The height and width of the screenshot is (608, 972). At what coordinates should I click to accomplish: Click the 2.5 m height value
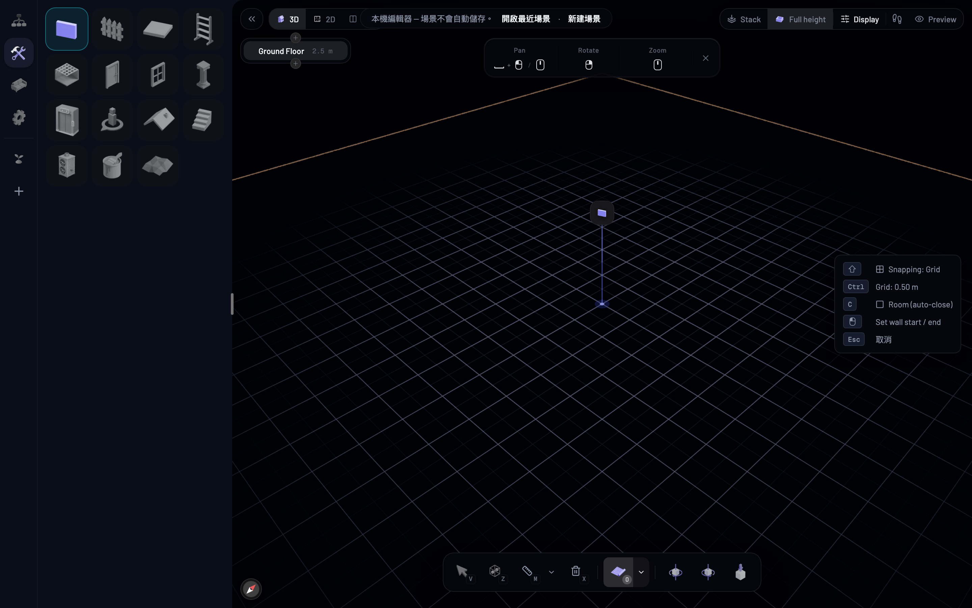coord(322,51)
